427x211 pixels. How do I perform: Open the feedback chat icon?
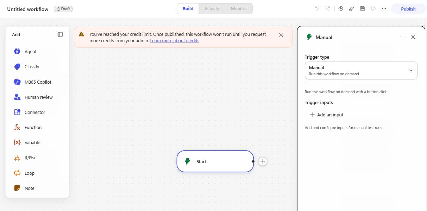coord(352,8)
